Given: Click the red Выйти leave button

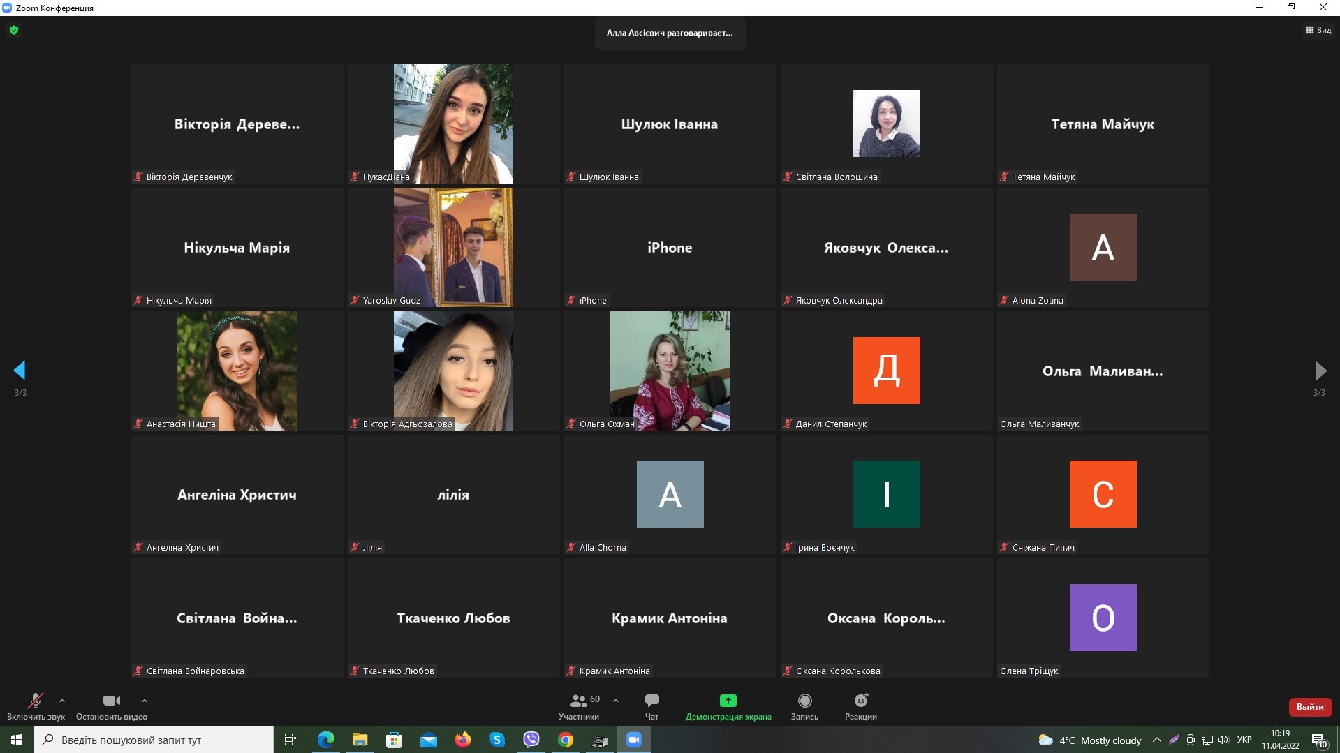Looking at the screenshot, I should coord(1310,707).
